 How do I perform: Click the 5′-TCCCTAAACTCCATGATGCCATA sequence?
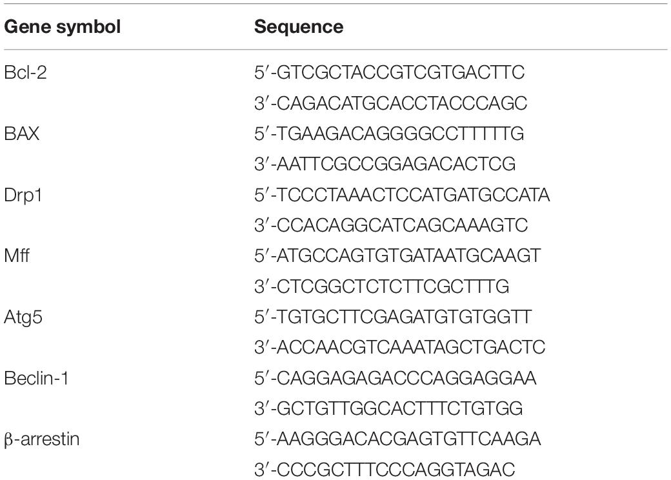[x=402, y=195]
